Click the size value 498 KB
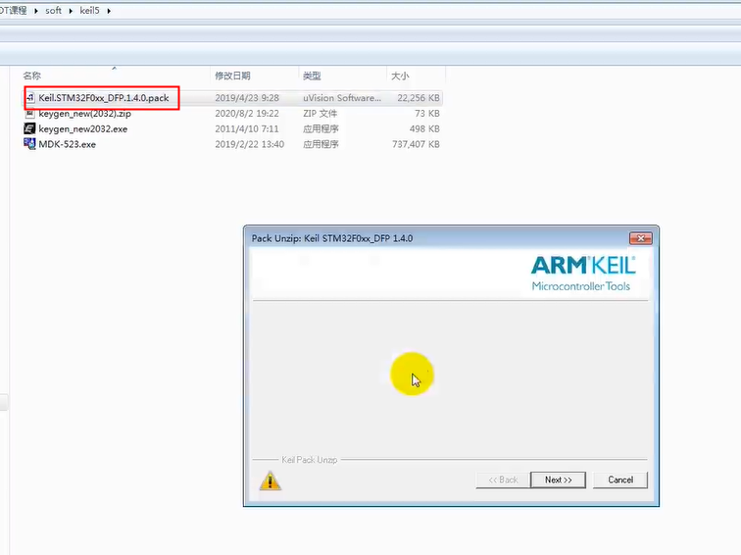The image size is (741, 555). (x=424, y=128)
